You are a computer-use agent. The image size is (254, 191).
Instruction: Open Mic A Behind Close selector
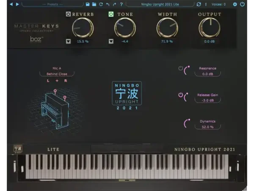click(x=57, y=74)
